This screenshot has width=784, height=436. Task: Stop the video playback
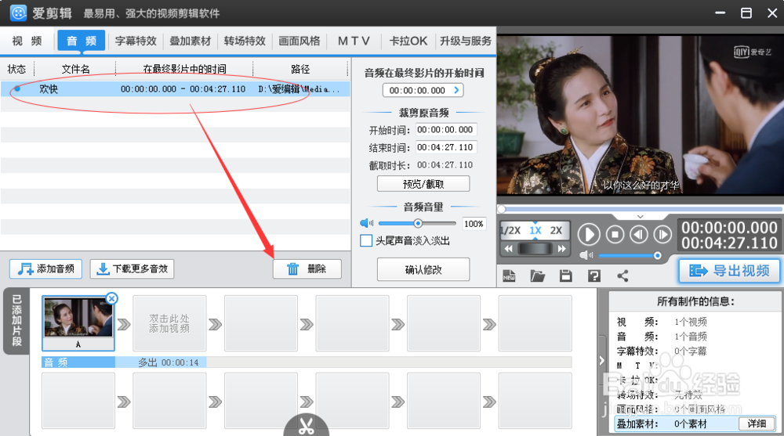(x=615, y=234)
